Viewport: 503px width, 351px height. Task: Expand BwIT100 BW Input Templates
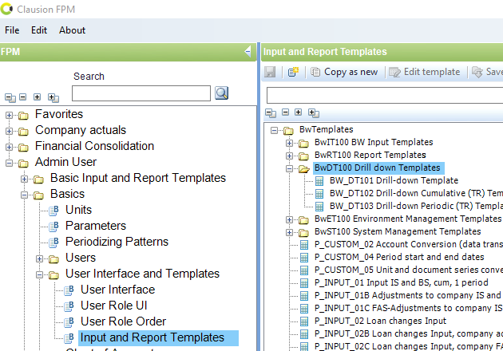(289, 143)
